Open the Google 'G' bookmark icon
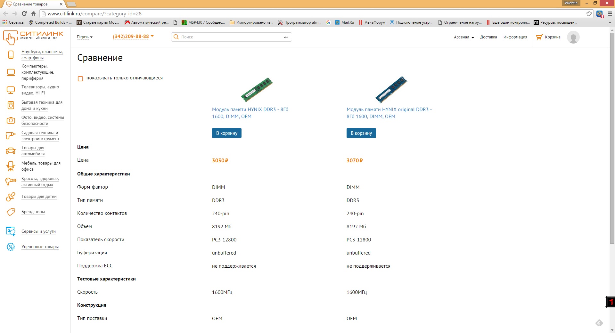Screen dimensions: 615x333 [x=328, y=22]
